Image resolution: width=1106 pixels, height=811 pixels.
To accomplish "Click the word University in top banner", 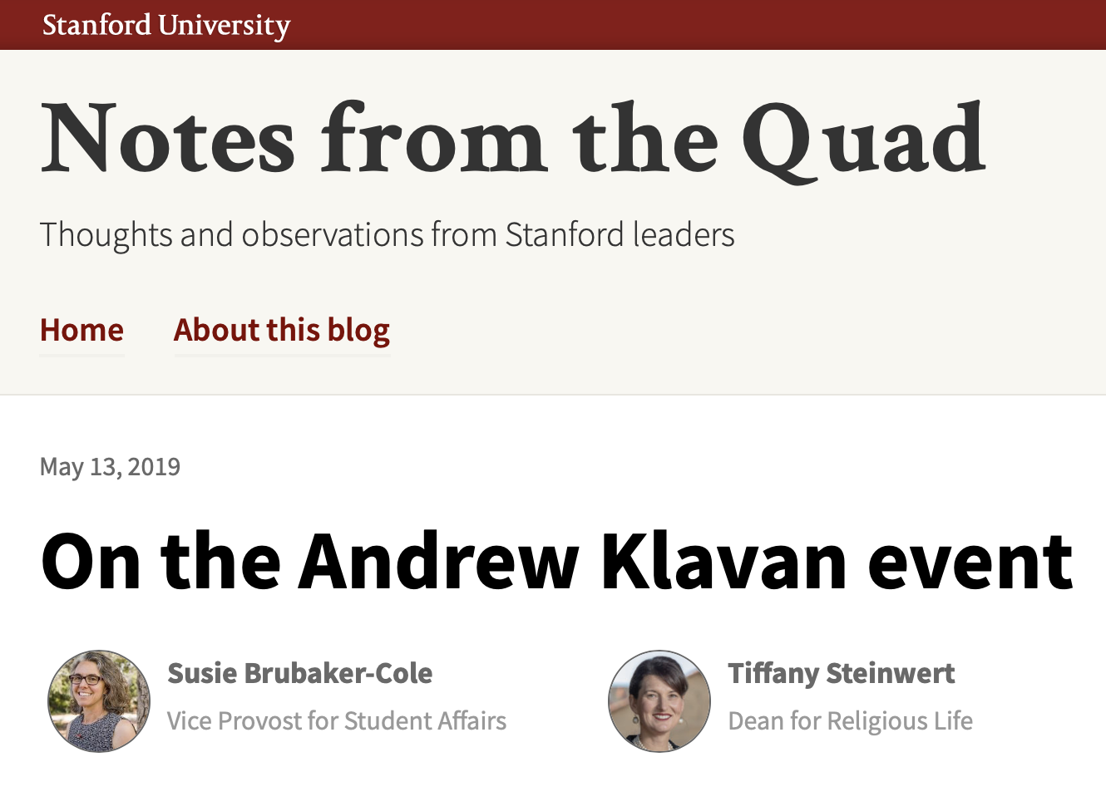I will [x=224, y=25].
